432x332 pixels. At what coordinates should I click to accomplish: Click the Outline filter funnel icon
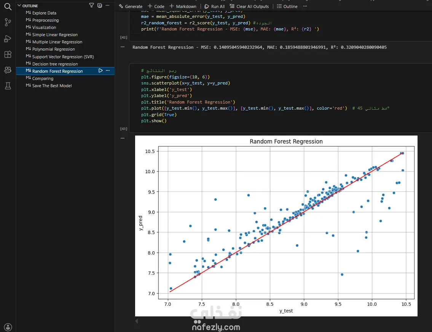[91, 5]
